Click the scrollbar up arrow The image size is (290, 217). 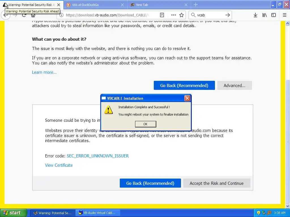click(288, 23)
